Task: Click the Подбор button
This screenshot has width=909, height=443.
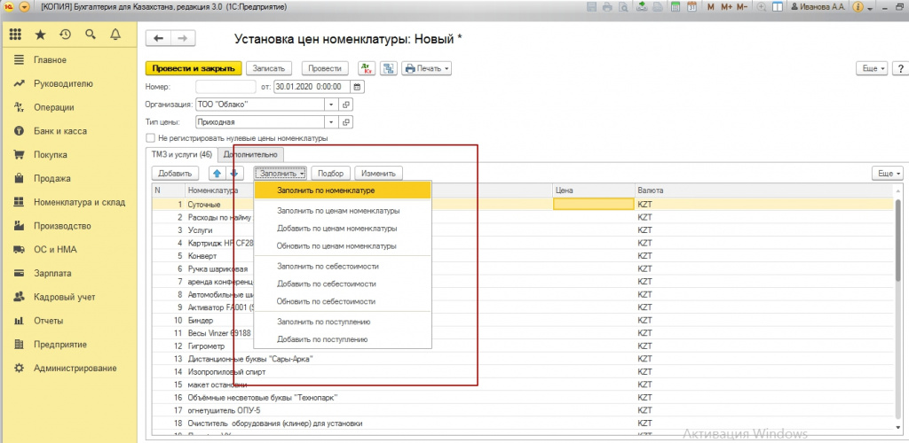Action: pos(331,173)
